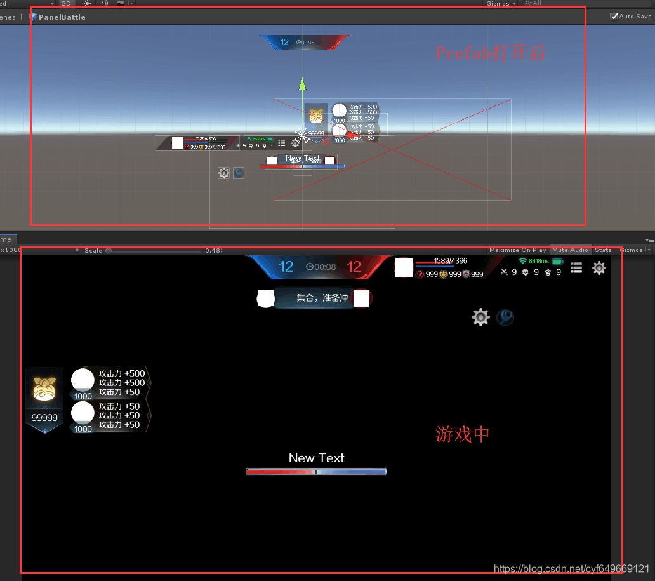Toggle Game view Gizmos
655x581 pixels.
pyautogui.click(x=631, y=250)
